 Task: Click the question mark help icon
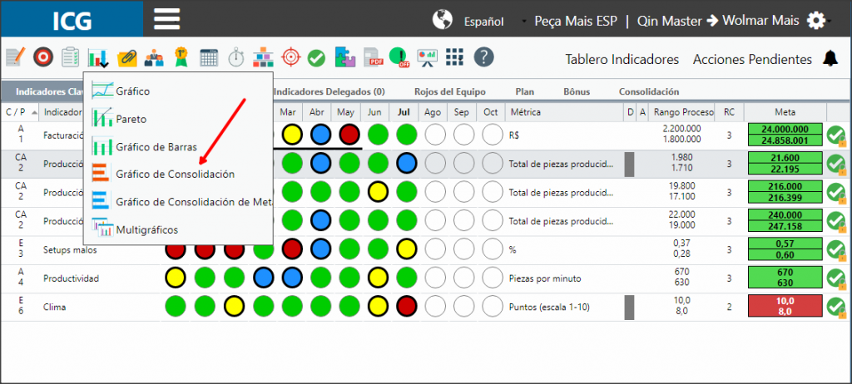(483, 57)
